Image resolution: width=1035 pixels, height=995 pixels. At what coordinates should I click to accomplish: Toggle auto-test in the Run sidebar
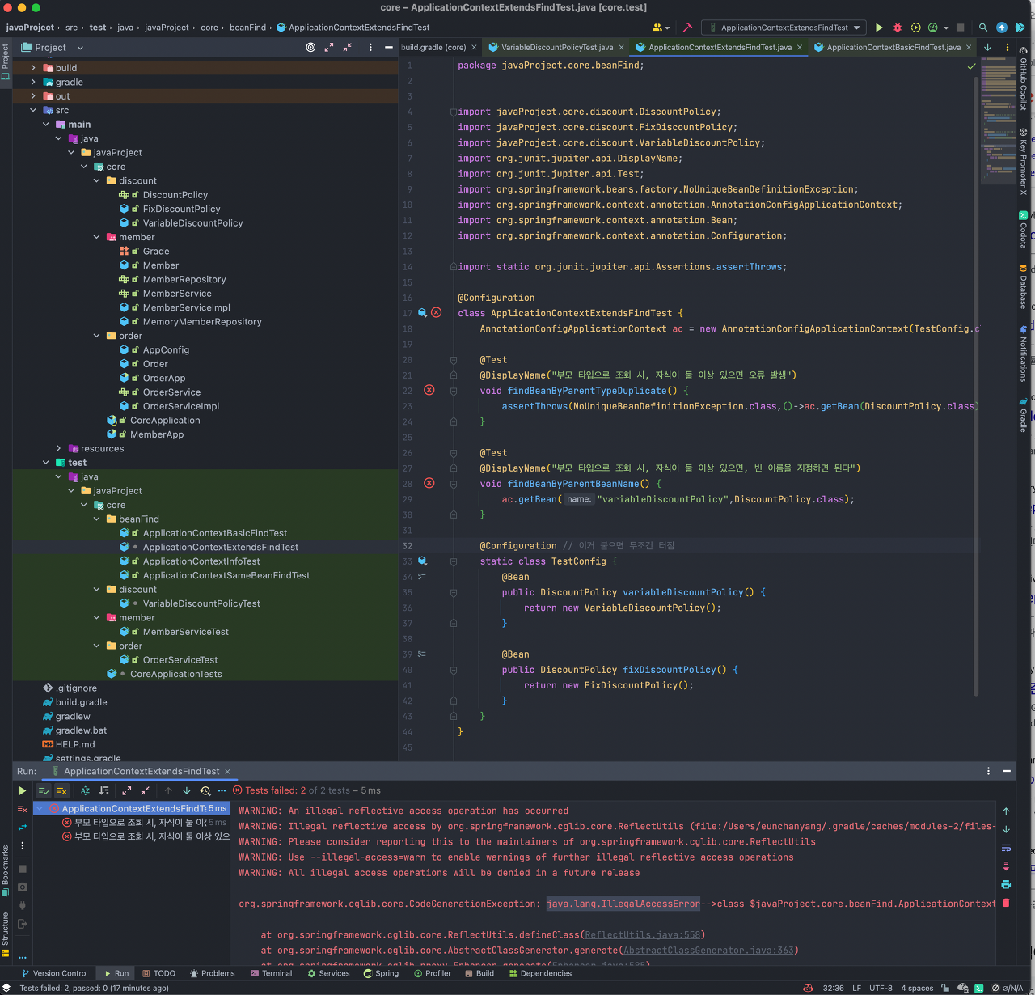click(22, 827)
